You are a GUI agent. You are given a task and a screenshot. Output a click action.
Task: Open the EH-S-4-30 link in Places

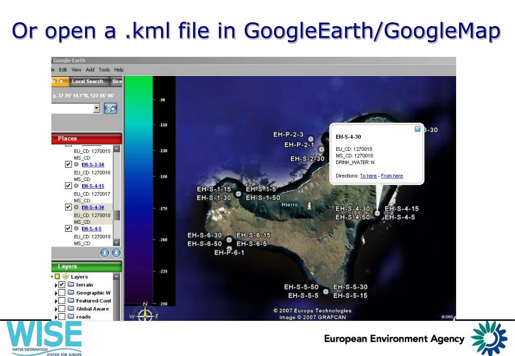(93, 207)
